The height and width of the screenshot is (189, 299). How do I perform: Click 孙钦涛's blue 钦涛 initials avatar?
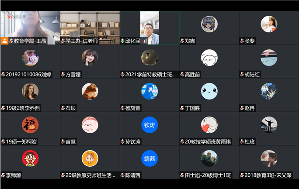click(x=149, y=125)
